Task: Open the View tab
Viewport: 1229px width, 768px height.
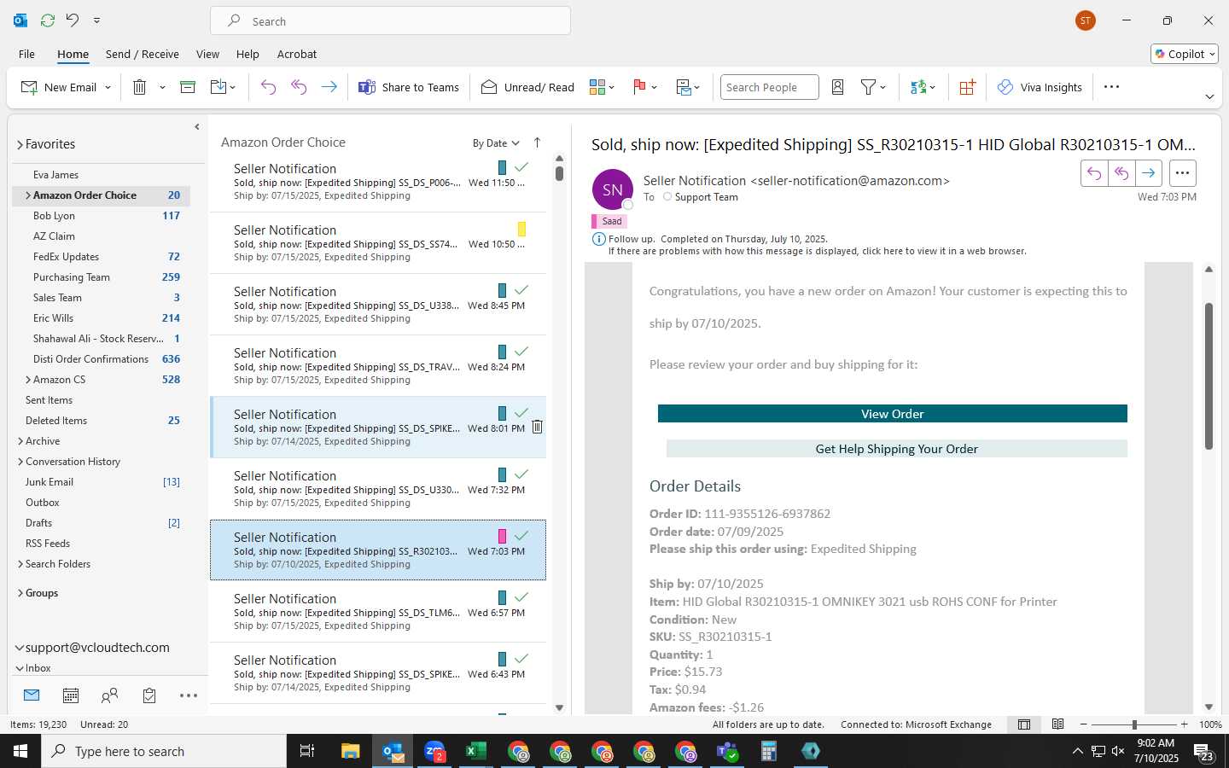Action: click(208, 54)
